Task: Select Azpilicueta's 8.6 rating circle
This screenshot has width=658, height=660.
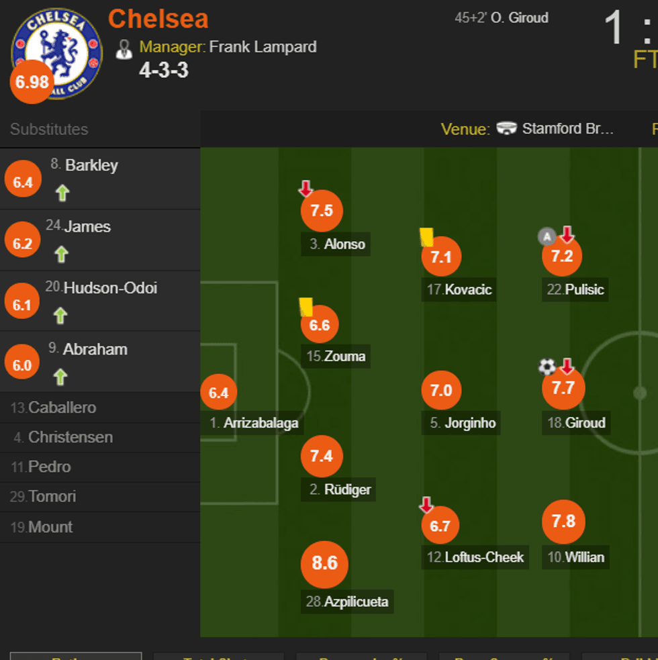Action: coord(324,563)
